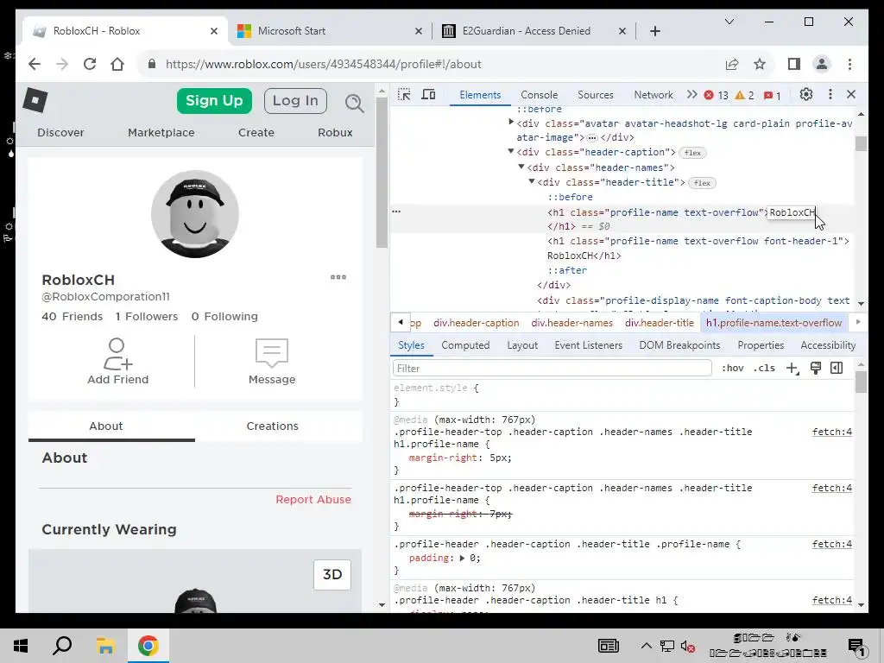Collapse the header-caption div node
This screenshot has height=663, width=884.
click(511, 151)
